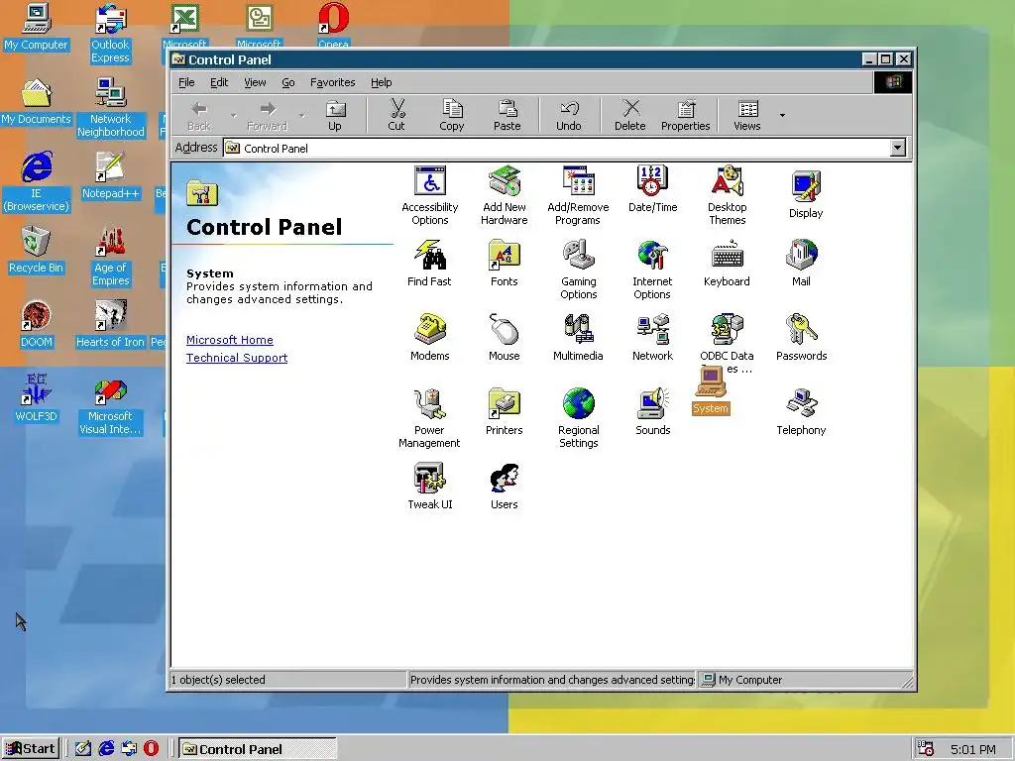The image size is (1015, 761).
Task: Select the Date/Time icon
Action: 652,189
